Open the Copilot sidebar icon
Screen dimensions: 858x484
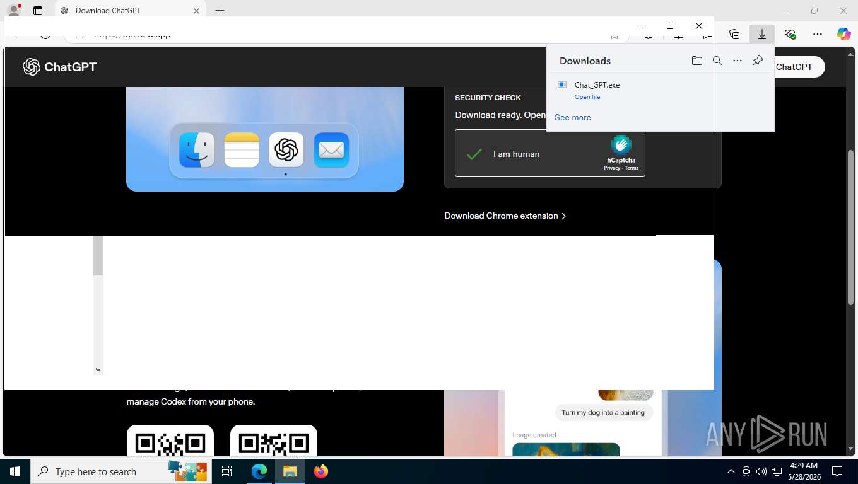tap(843, 34)
